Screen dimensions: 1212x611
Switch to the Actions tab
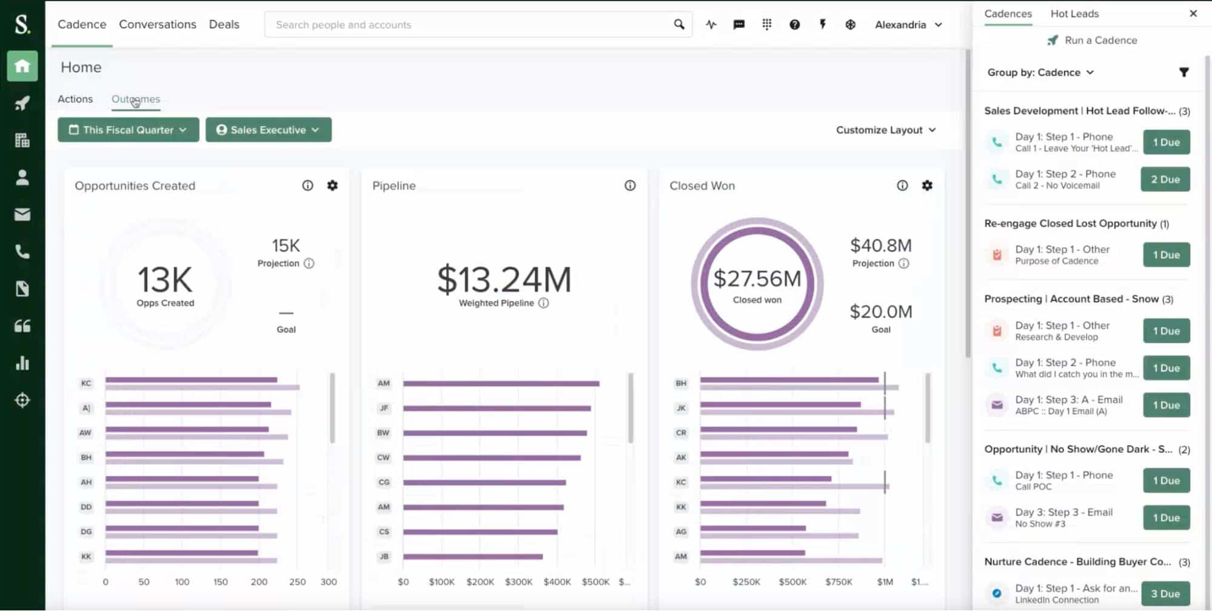(75, 99)
